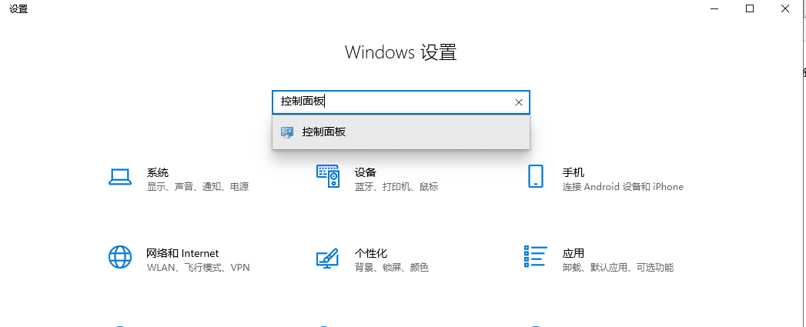Click the 蓝牙、打印机、鼠标 description text

click(x=396, y=187)
